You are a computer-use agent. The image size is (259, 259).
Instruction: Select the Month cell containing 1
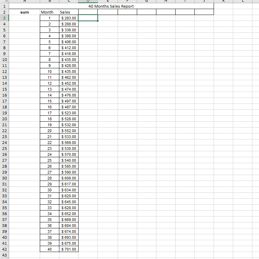point(50,18)
